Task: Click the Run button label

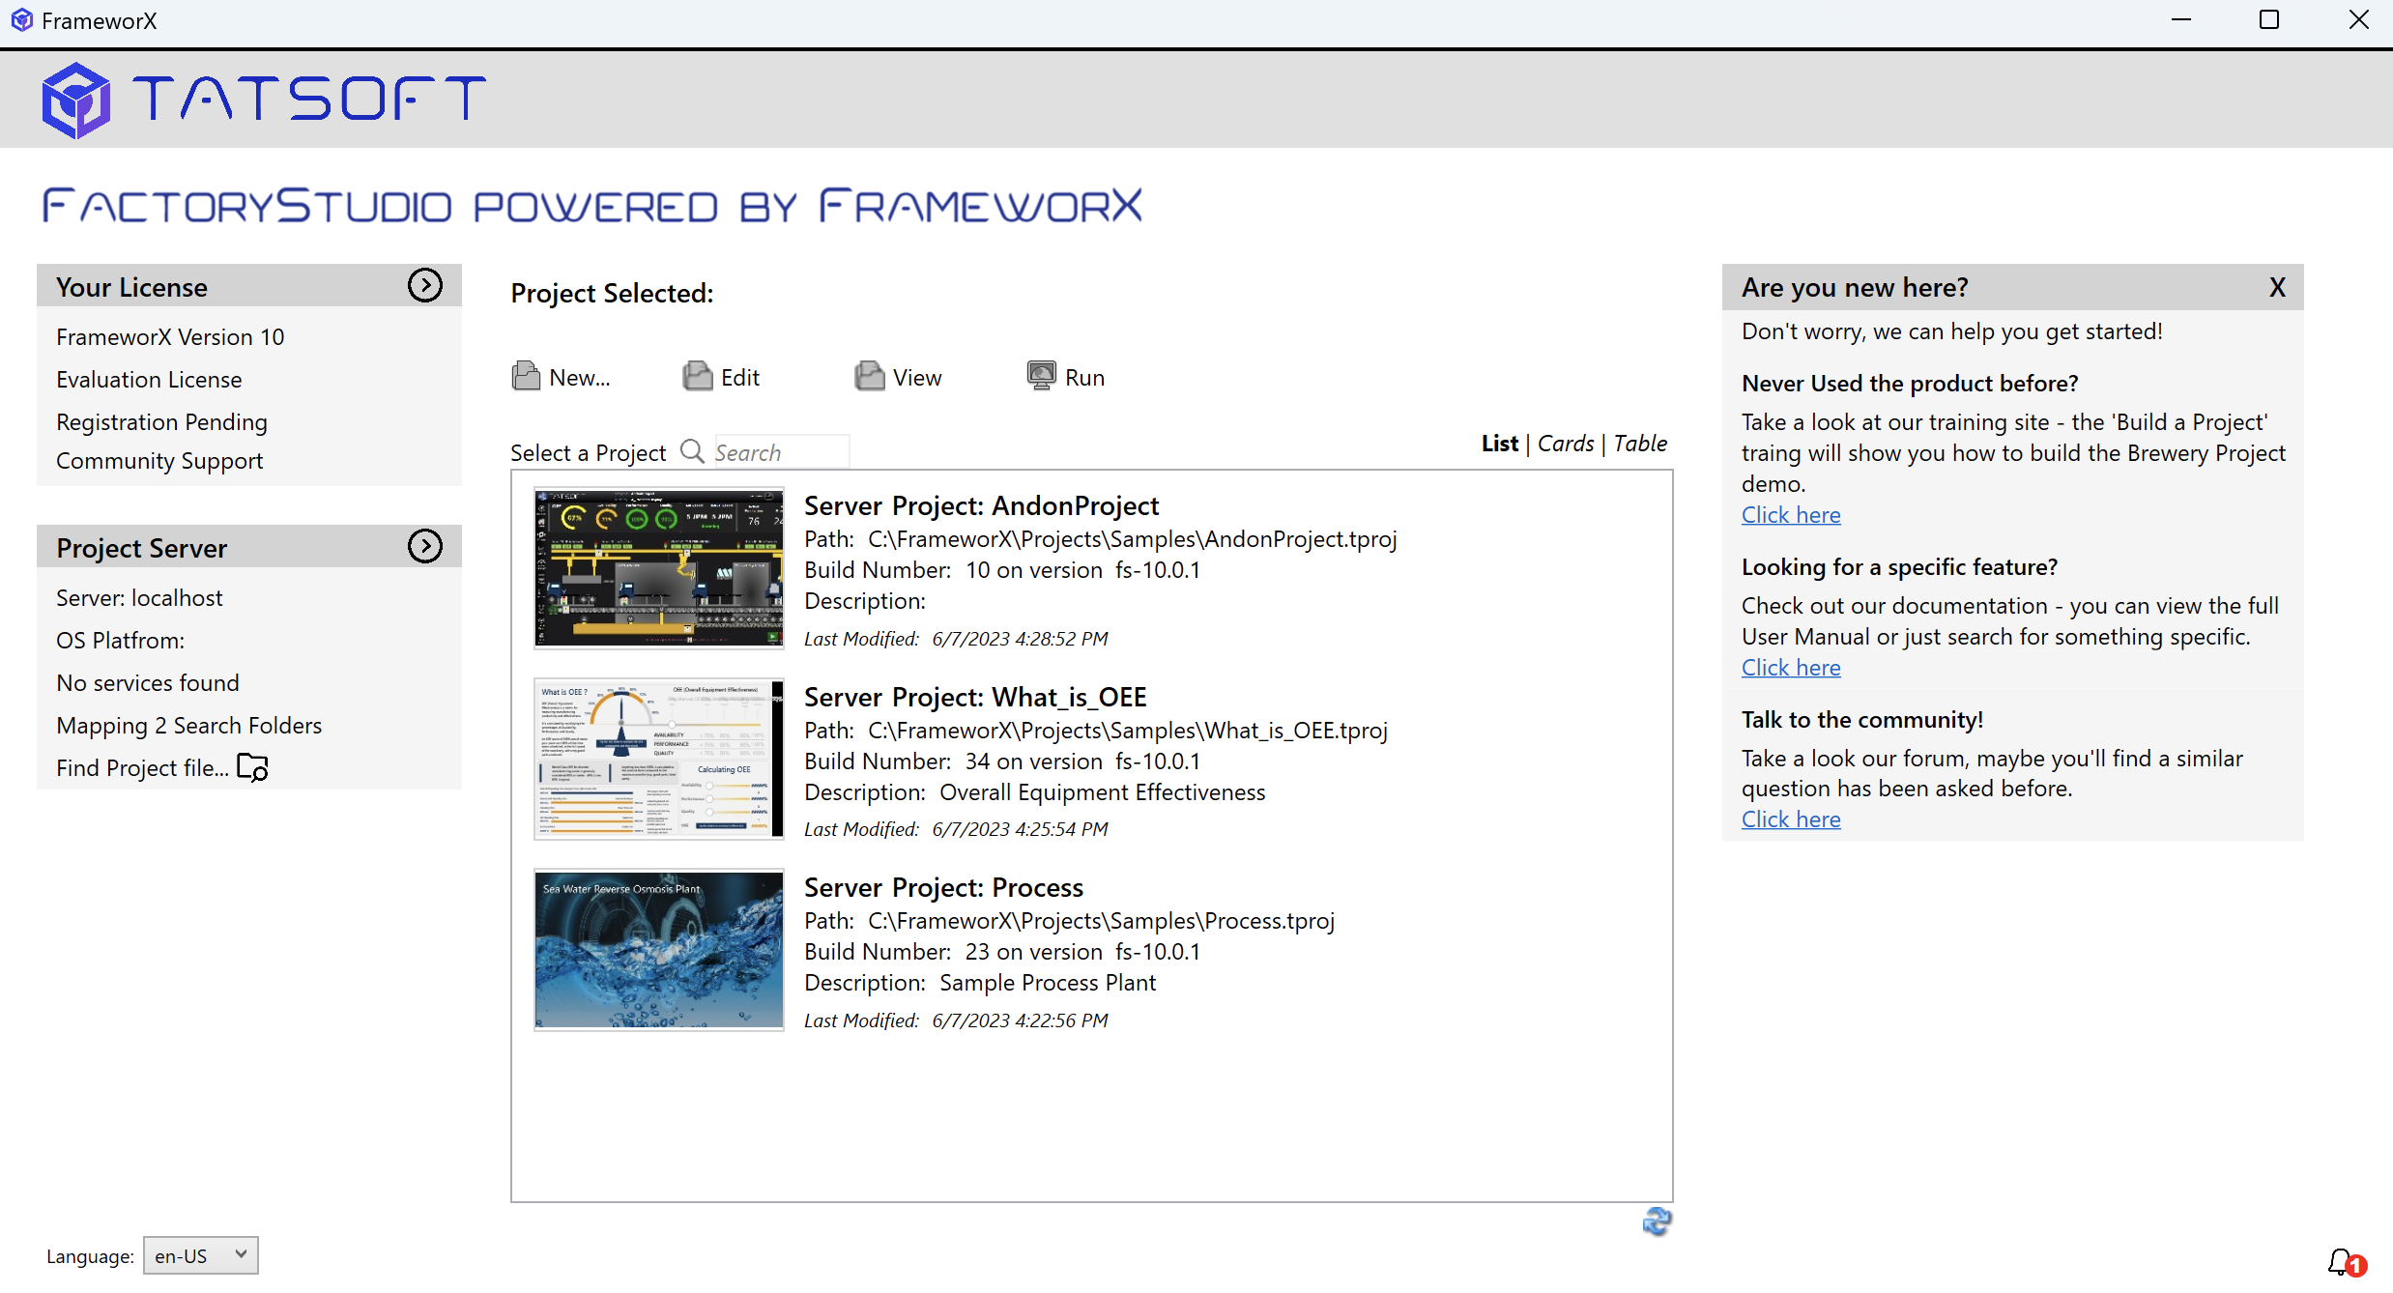Action: pos(1084,378)
